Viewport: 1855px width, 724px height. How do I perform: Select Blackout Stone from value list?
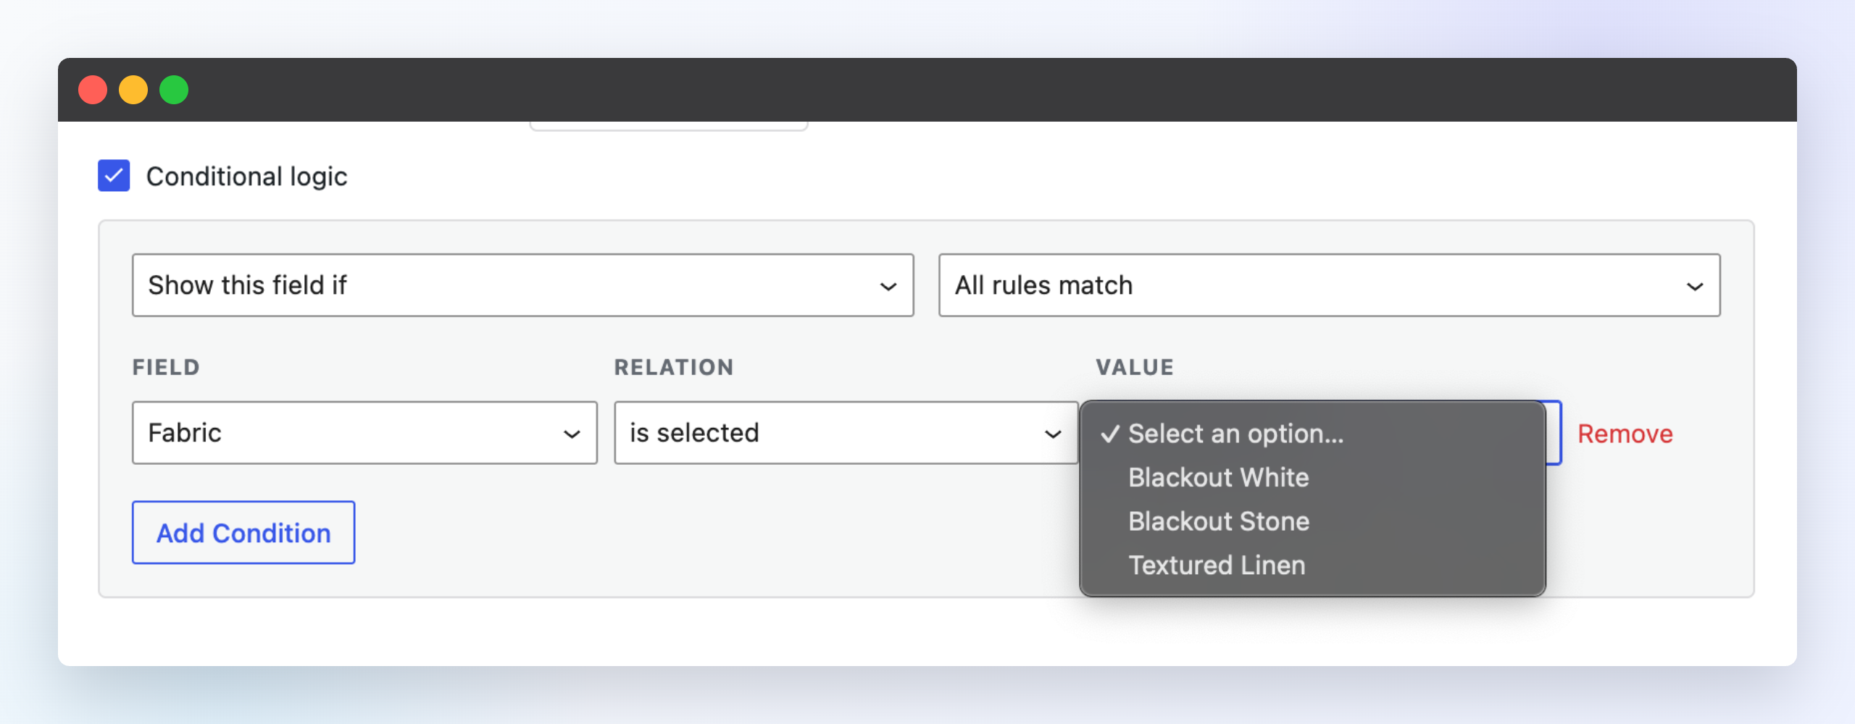click(x=1312, y=521)
